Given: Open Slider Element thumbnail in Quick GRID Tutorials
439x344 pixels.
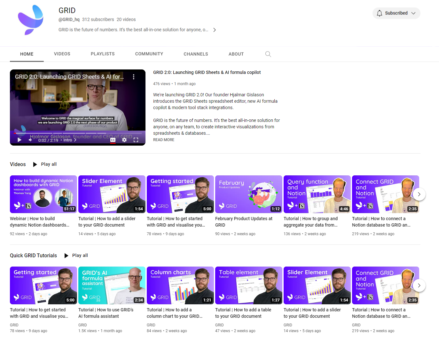Looking at the screenshot, I should (317, 285).
